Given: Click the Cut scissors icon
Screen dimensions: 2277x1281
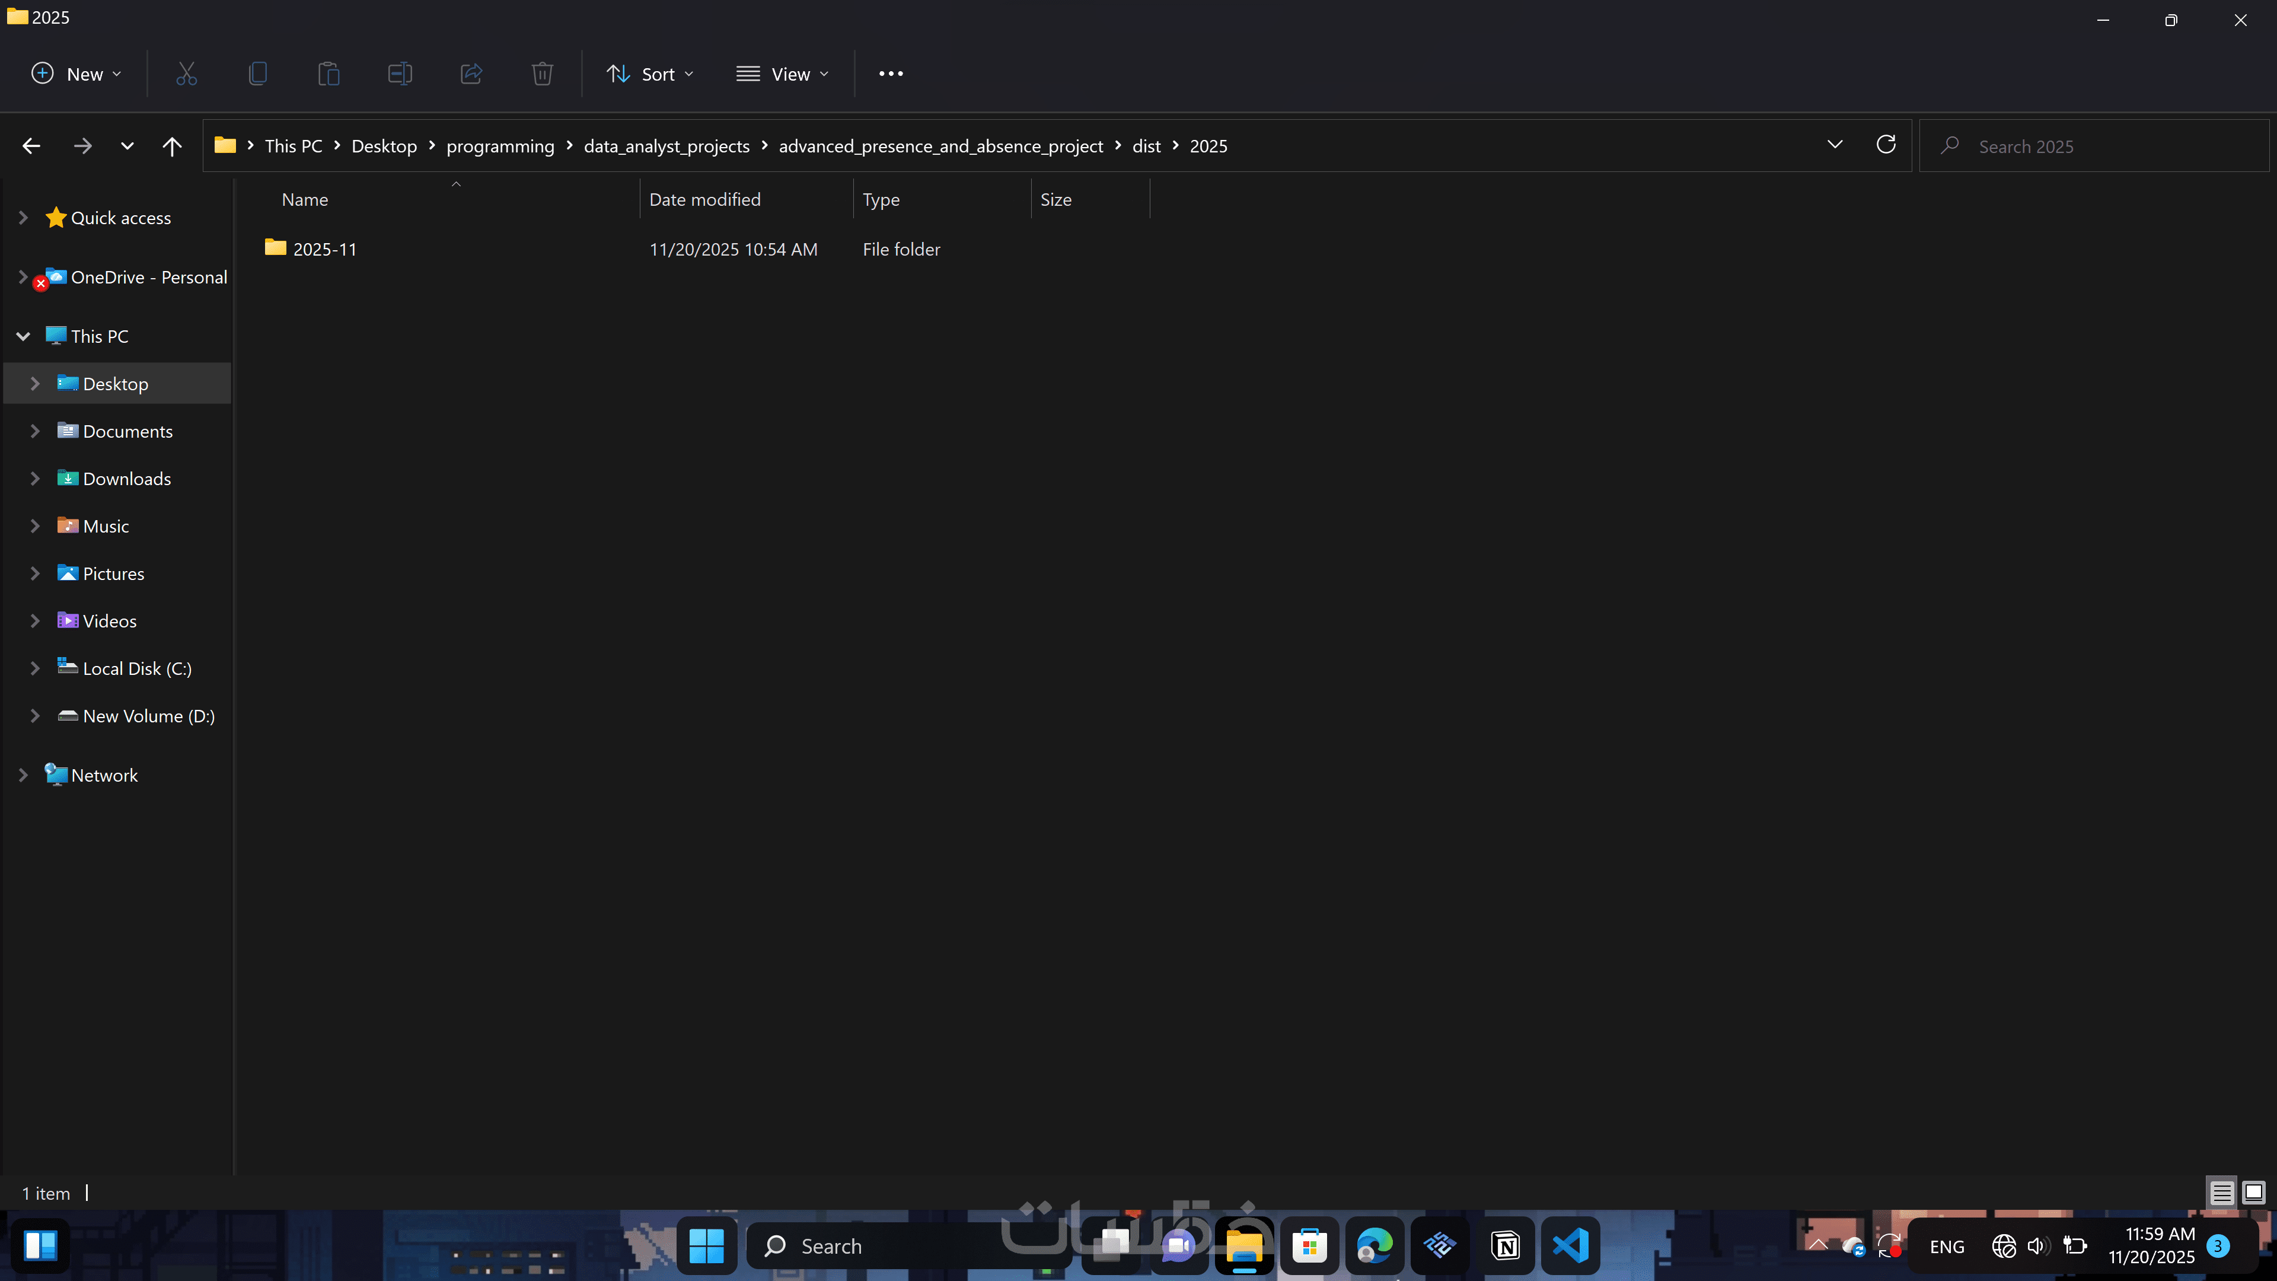Looking at the screenshot, I should [187, 74].
